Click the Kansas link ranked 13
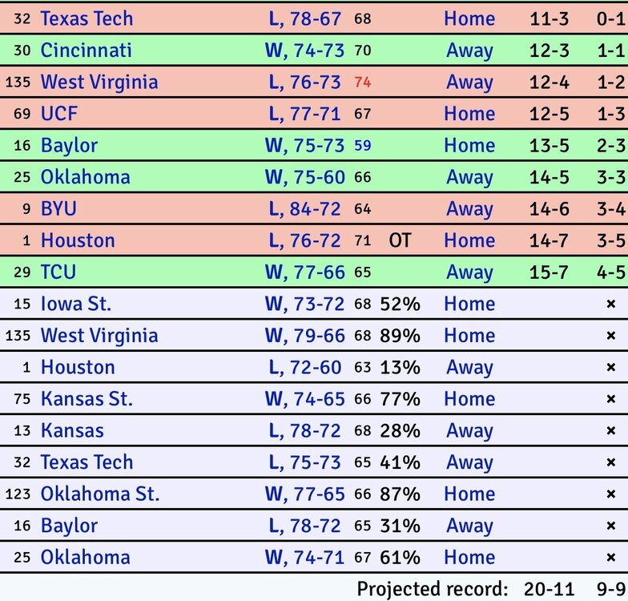 (x=72, y=430)
